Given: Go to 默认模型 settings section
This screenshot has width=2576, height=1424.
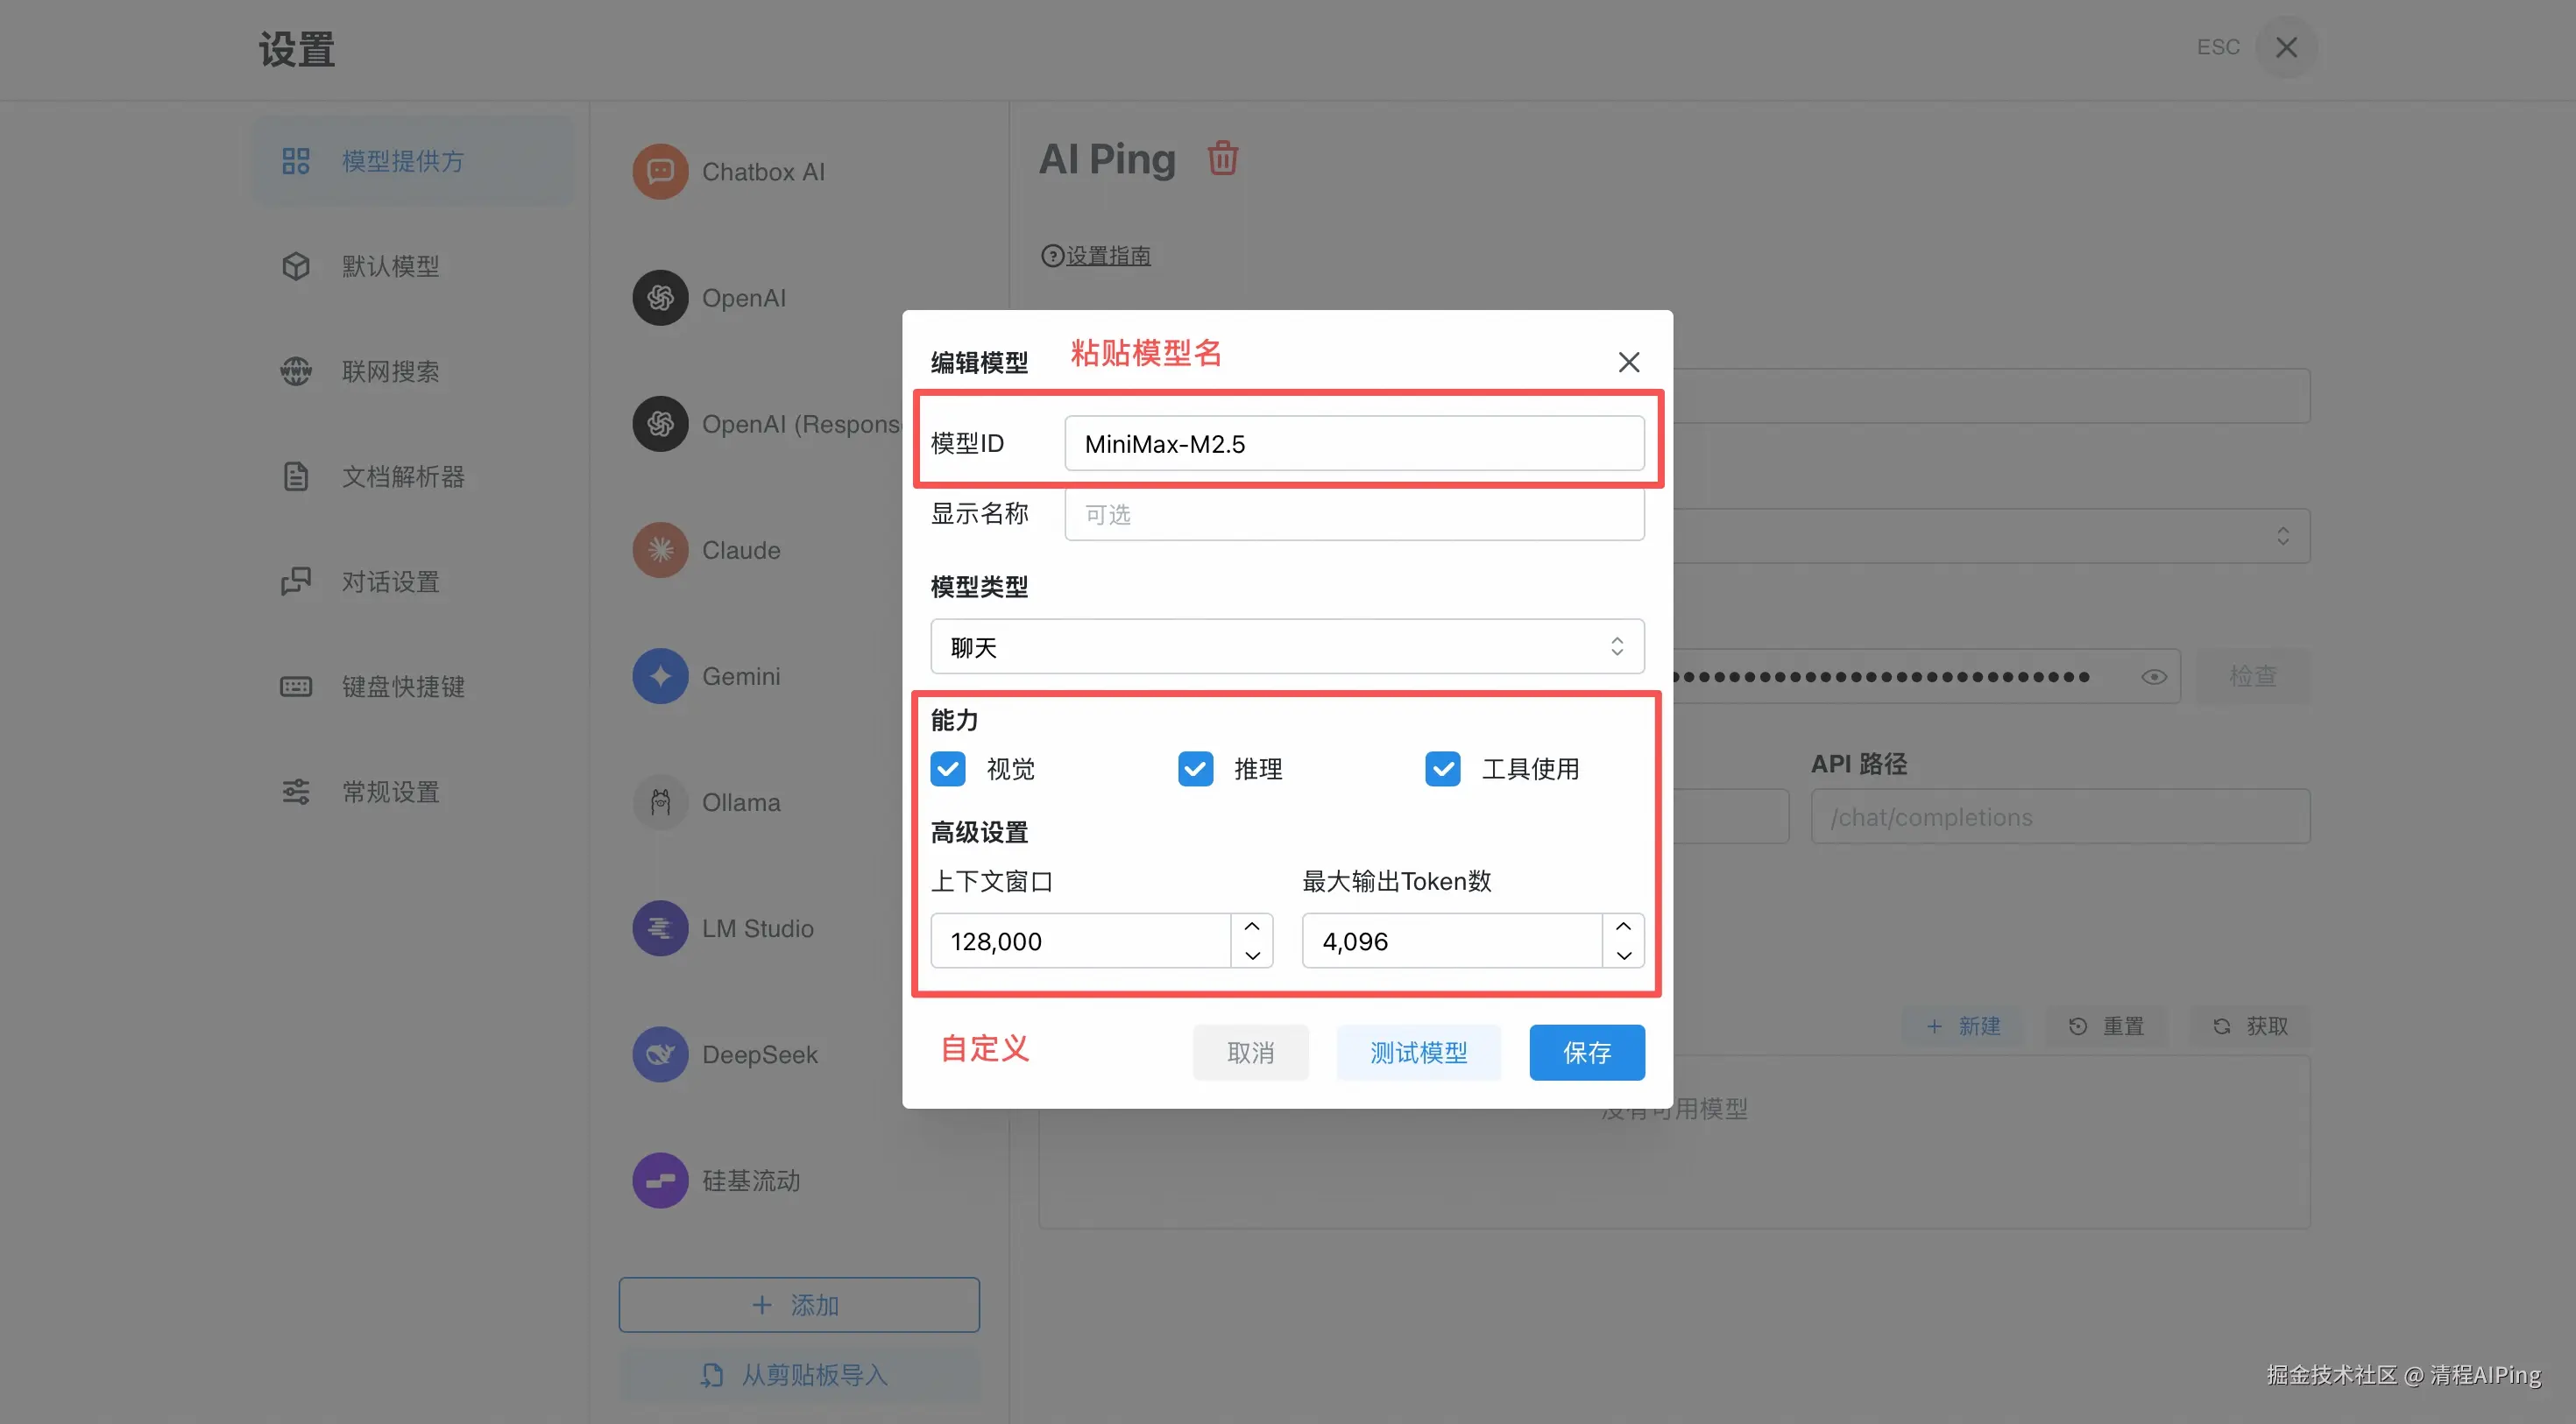Looking at the screenshot, I should coord(390,267).
